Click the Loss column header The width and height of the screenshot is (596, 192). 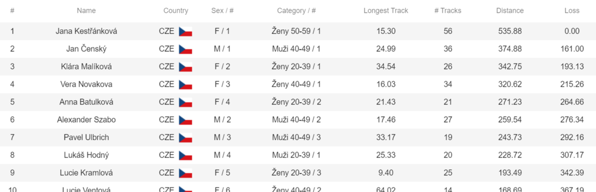[x=572, y=10]
